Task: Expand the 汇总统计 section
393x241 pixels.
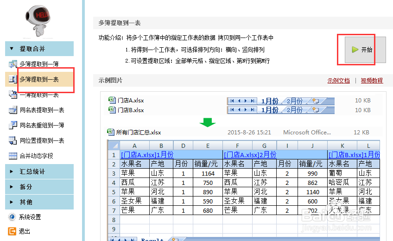Action: click(39, 171)
